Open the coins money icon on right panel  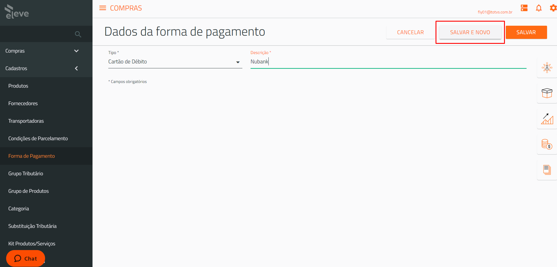pos(547,144)
